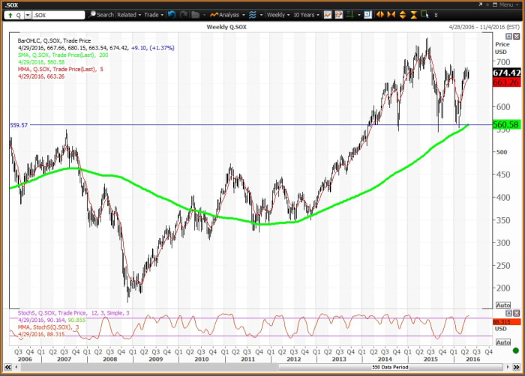Image resolution: width=525 pixels, height=376 pixels.
Task: Click the horizontal compress arrows icon
Action: (x=391, y=14)
